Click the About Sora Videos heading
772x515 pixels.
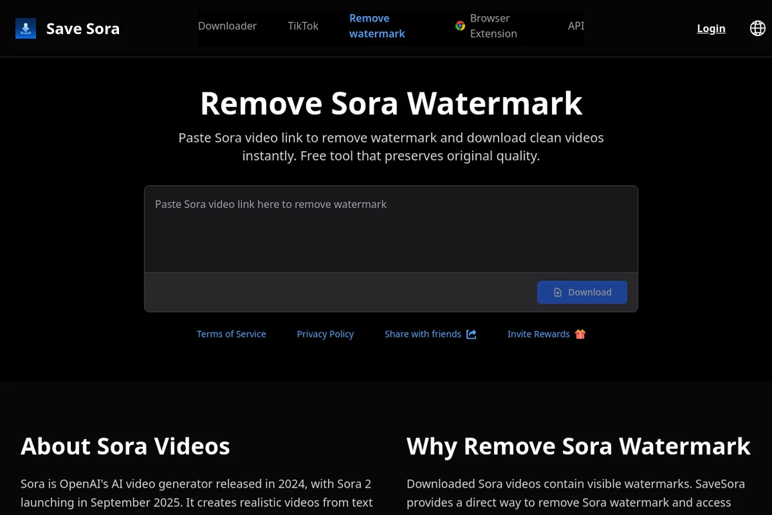125,446
